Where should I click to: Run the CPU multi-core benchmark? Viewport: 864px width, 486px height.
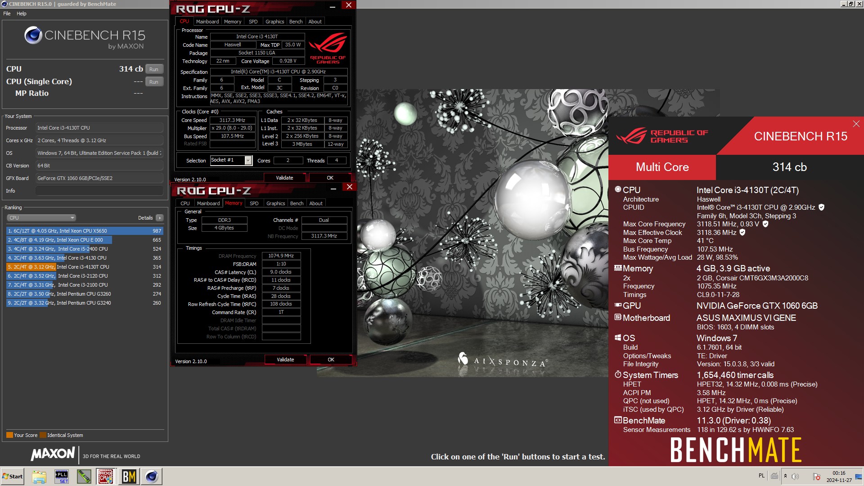tap(154, 69)
